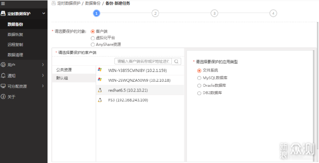
Task: Click Windows icon for WIN-2SWQNZA50W9
Action: pos(100,79)
